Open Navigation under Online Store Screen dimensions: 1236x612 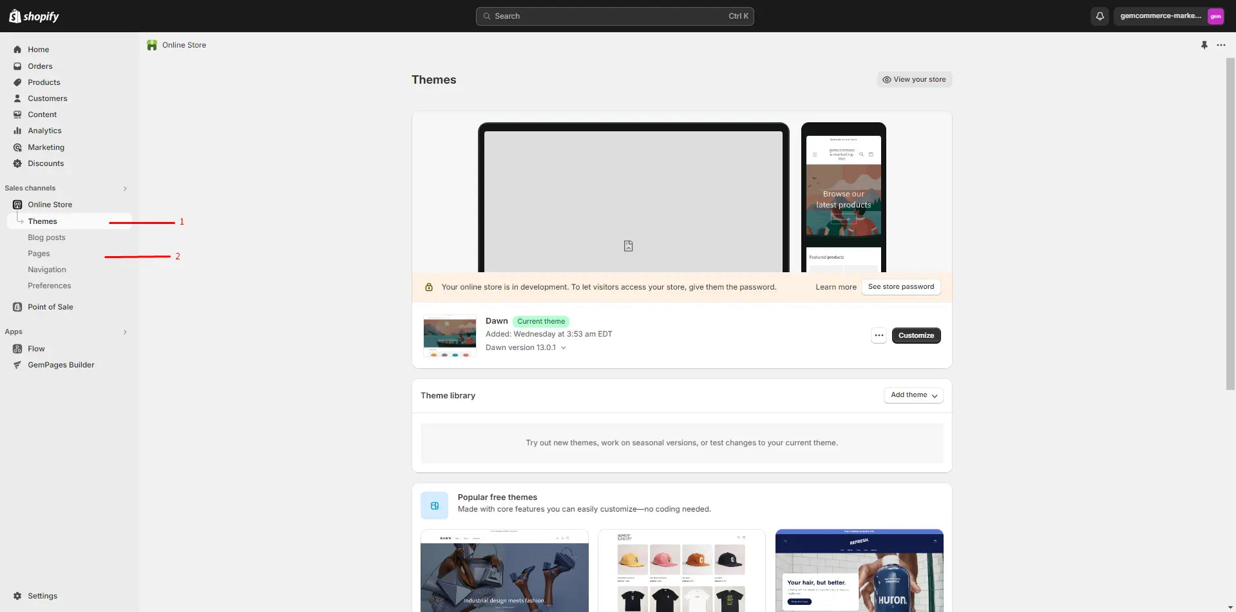click(x=47, y=270)
